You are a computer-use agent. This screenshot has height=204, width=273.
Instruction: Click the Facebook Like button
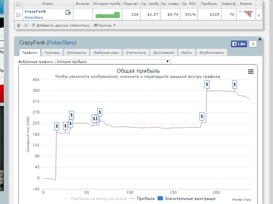[239, 44]
